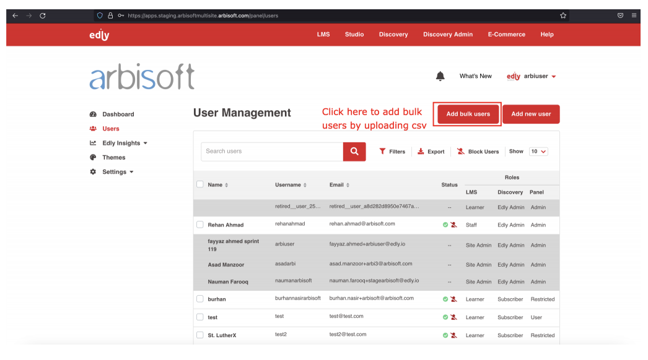Image resolution: width=648 pixels, height=360 pixels.
Task: Click the red search magnifier button
Action: tap(354, 152)
